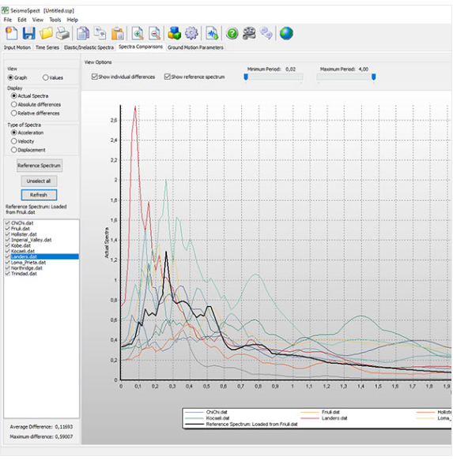Viewport: 453px width, 460px height.
Task: Toggle Show individual differences checkbox
Action: [x=94, y=77]
